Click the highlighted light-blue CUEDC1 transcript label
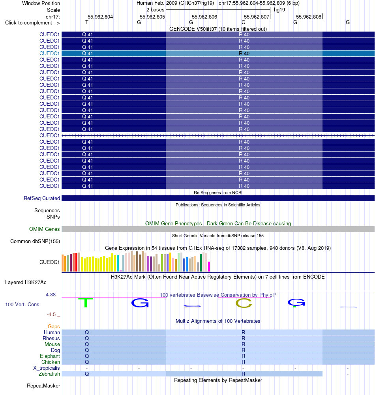The image size is (375, 395). coord(49,53)
